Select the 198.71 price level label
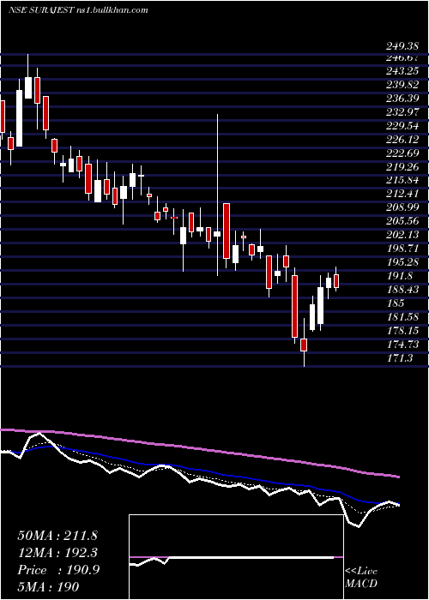Screen dimensions: 429x600 pyautogui.click(x=402, y=249)
